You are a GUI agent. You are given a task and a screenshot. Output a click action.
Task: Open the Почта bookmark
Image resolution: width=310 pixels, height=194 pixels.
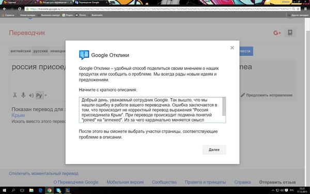pyautogui.click(x=81, y=15)
